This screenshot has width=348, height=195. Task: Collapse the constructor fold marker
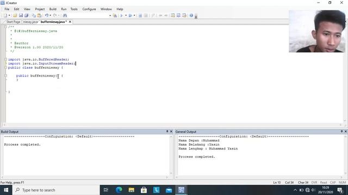click(x=5, y=76)
